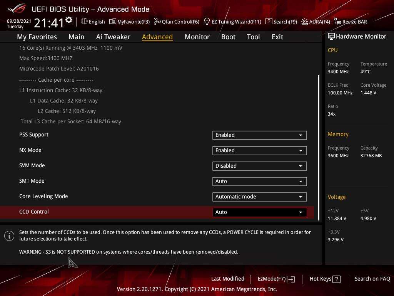394x296 pixels.
Task: Click the vertical scrollbar of settings list
Action: [319, 146]
